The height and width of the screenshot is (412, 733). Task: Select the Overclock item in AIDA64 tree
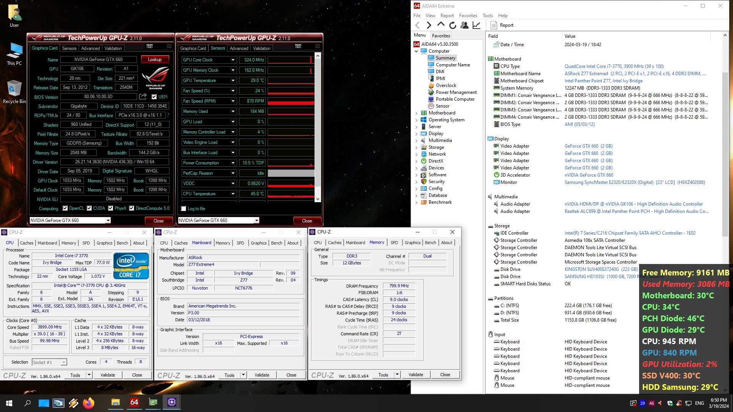click(x=446, y=85)
